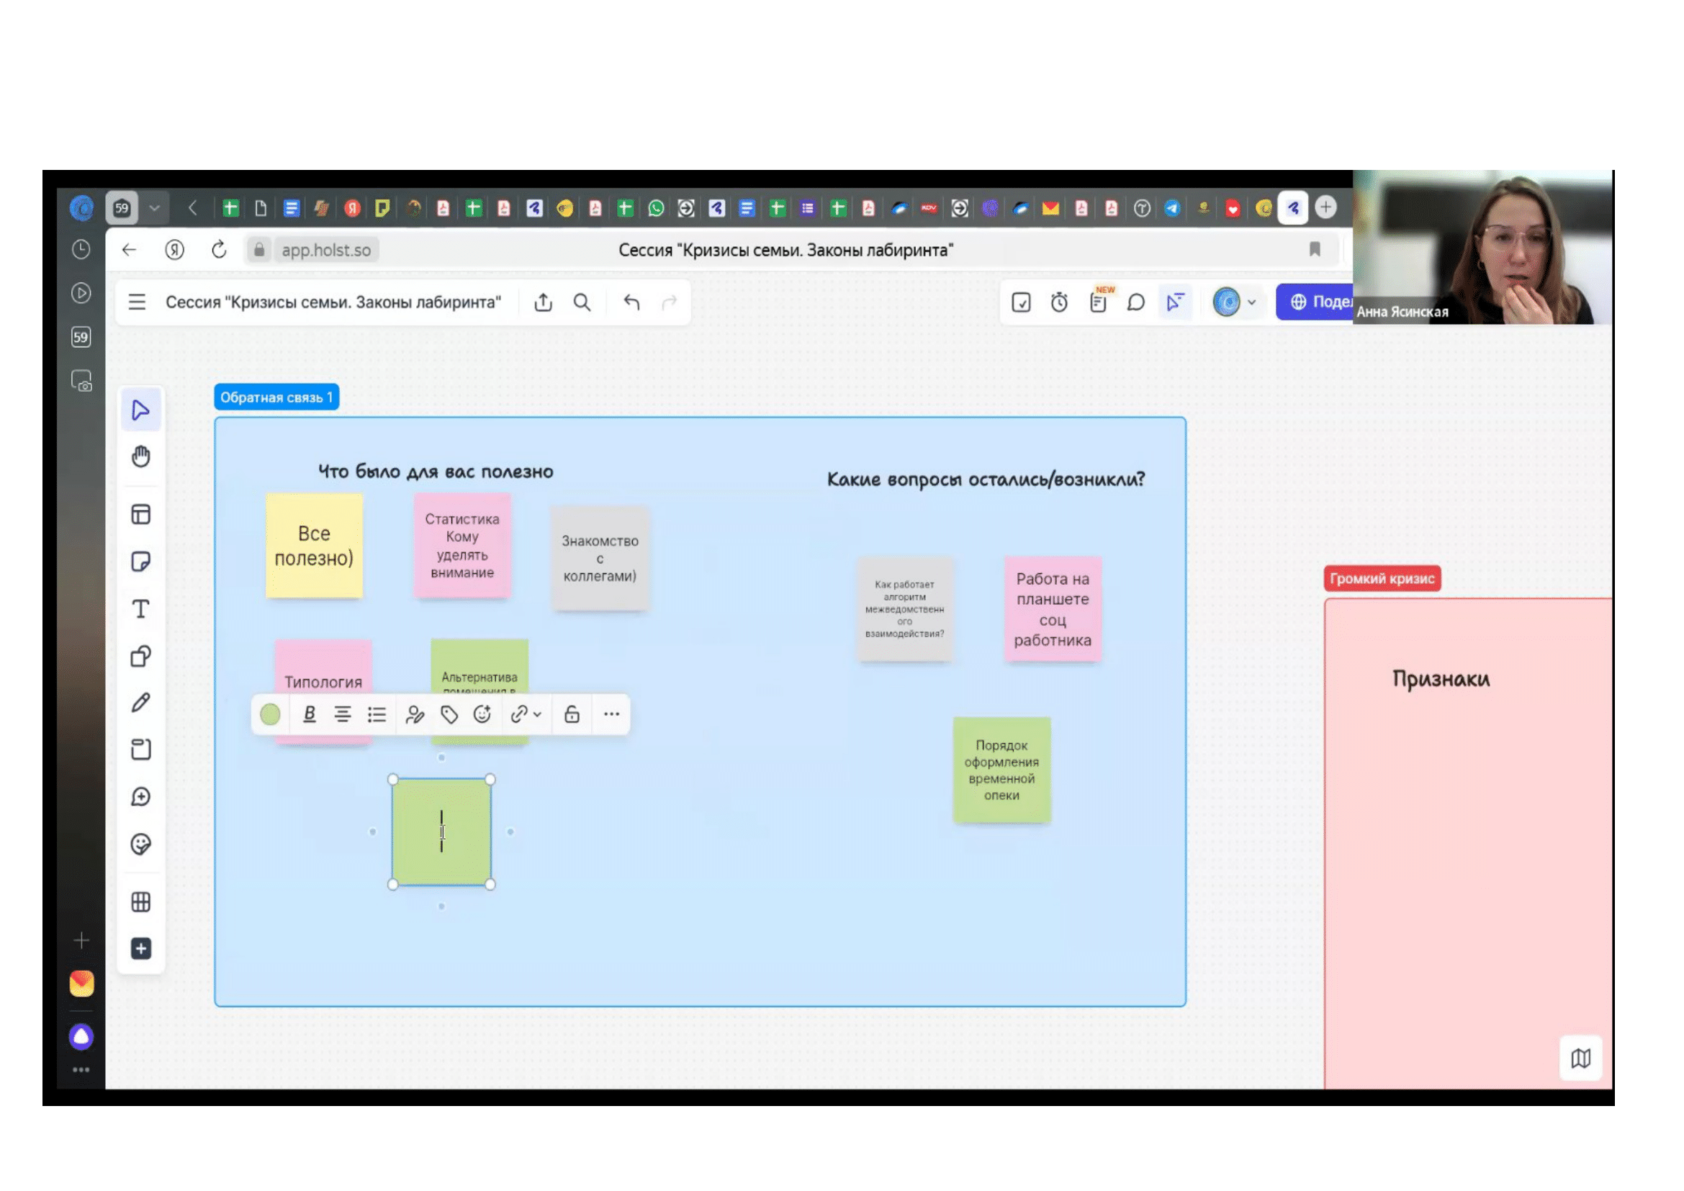Viewport: 1684px width, 1191px height.
Task: Select the shapes tool
Action: click(141, 656)
